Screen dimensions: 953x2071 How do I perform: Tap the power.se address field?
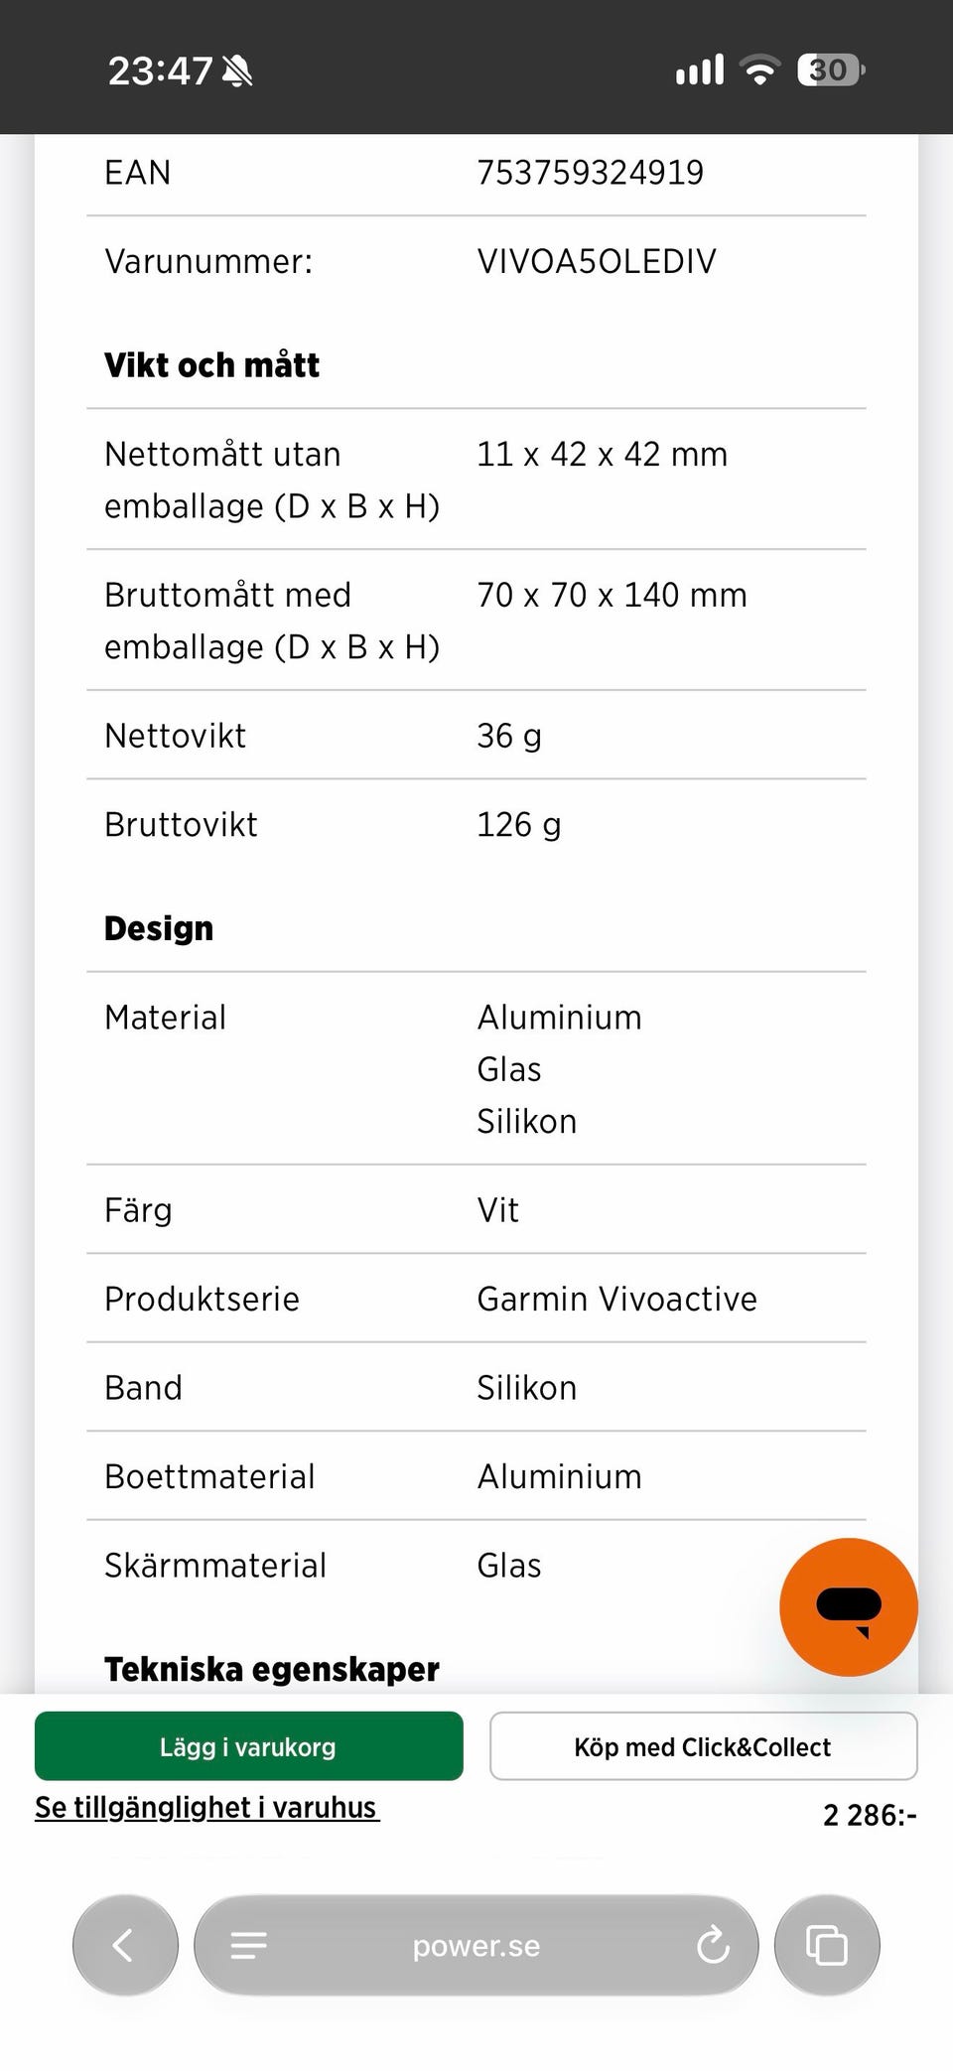tap(476, 1945)
